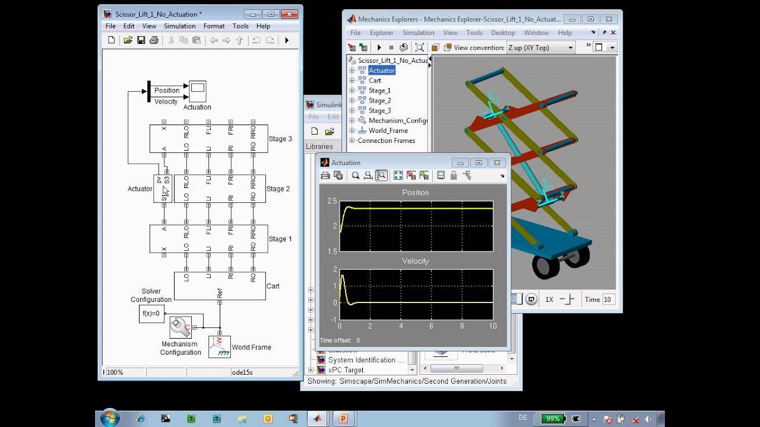This screenshot has width=760, height=427.
Task: Select isometric view cube icon
Action: pyautogui.click(x=435, y=47)
